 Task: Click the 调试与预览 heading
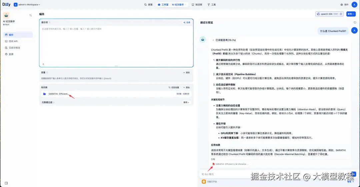[x=207, y=23]
